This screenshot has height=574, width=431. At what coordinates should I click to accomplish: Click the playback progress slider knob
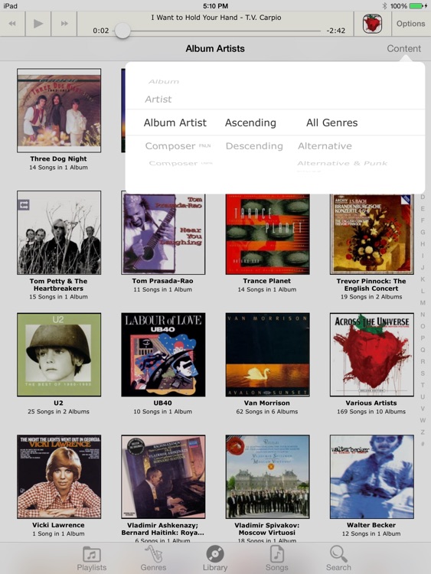pyautogui.click(x=122, y=31)
